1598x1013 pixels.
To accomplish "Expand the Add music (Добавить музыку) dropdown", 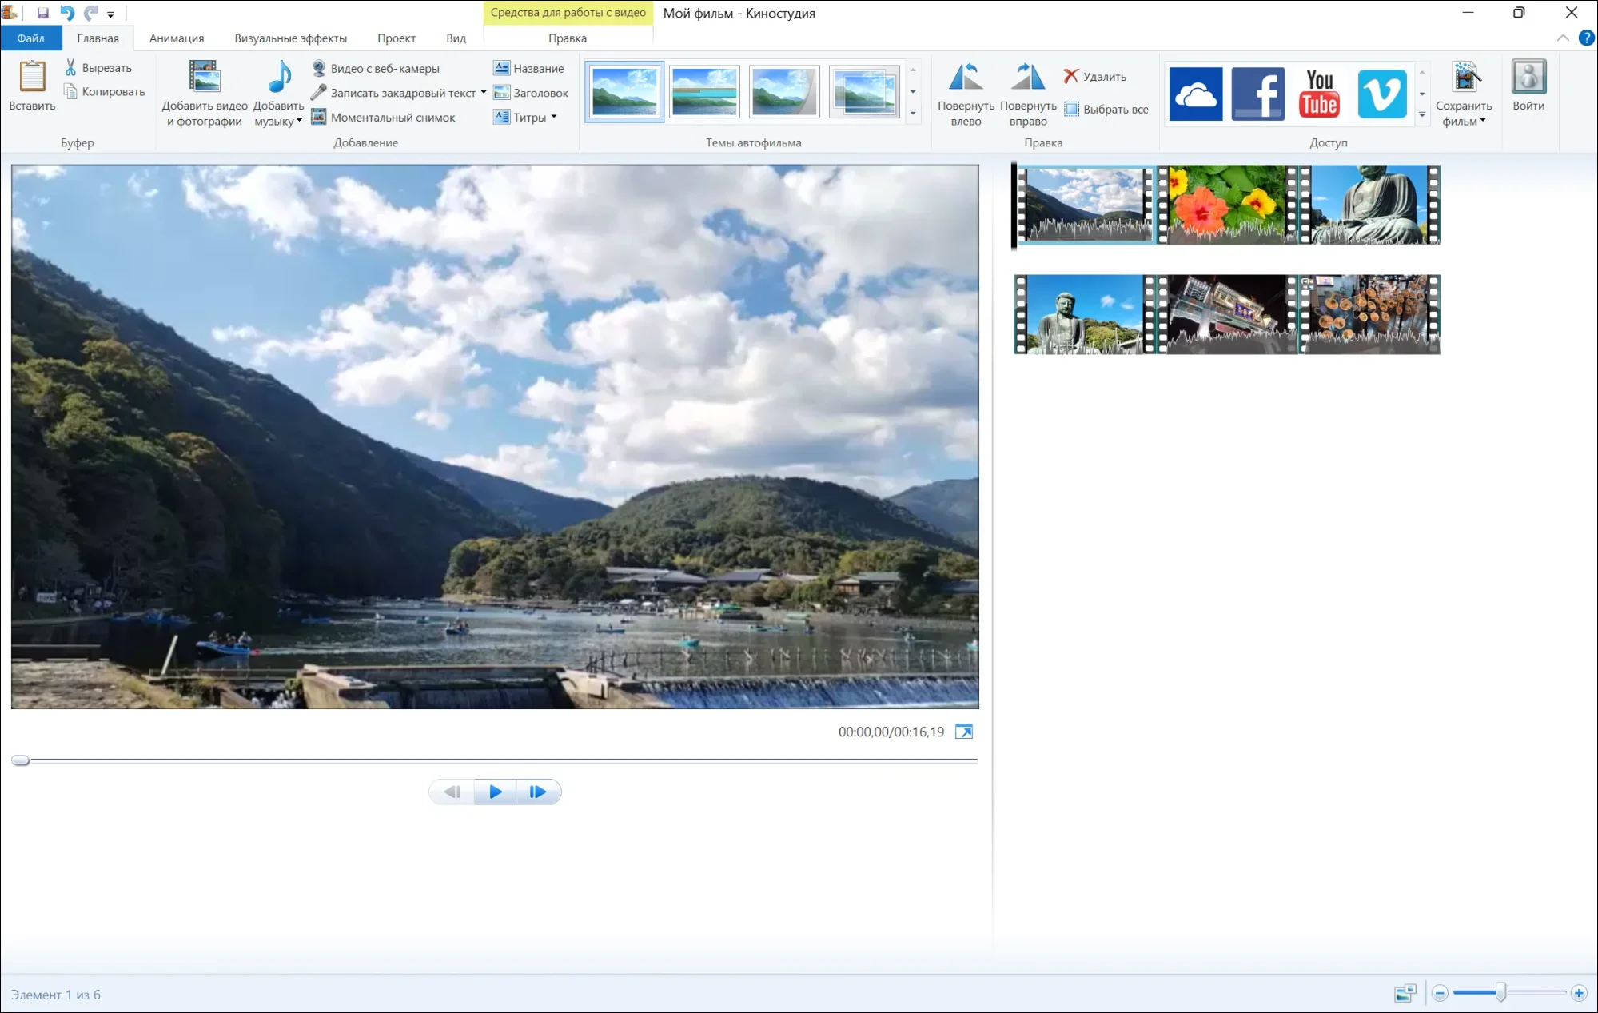I will click(299, 122).
